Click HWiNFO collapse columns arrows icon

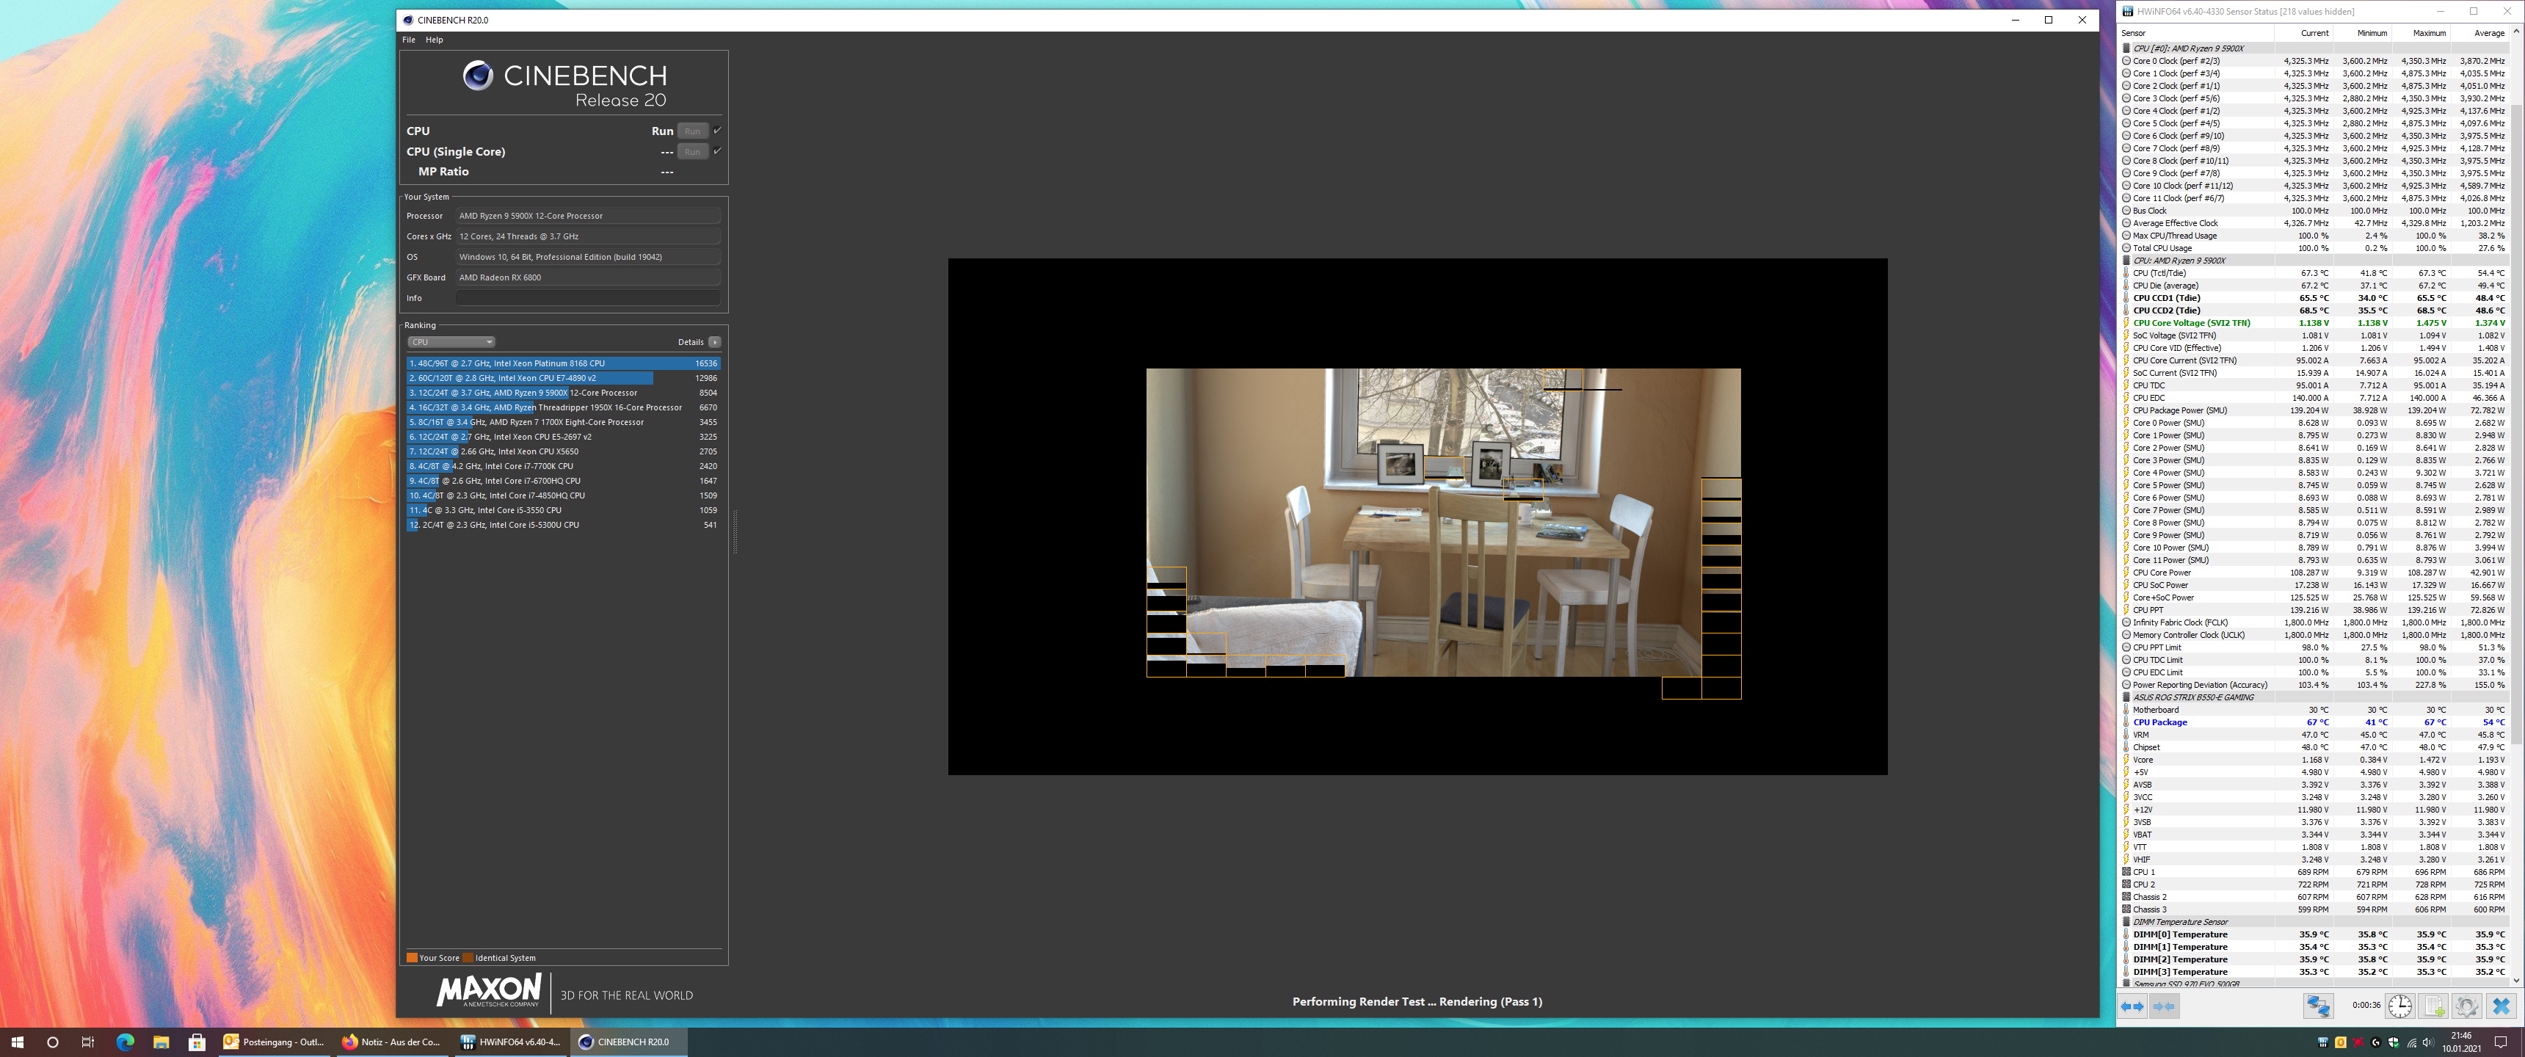click(x=2165, y=1006)
